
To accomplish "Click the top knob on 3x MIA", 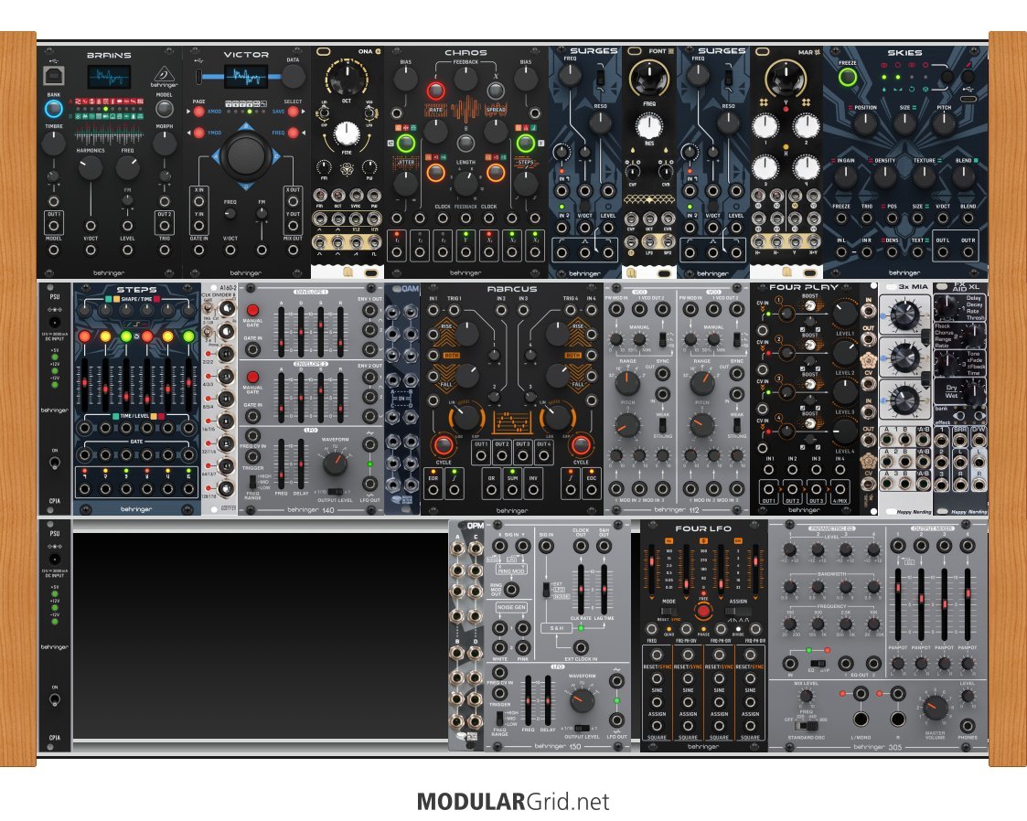I will point(904,315).
